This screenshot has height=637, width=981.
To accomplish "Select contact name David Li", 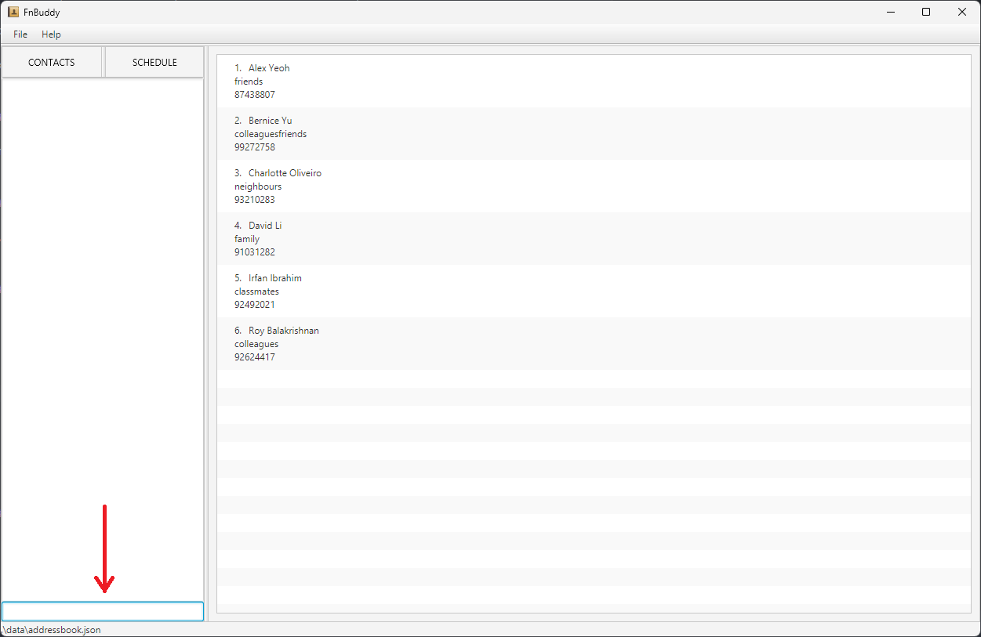I will [x=265, y=226].
